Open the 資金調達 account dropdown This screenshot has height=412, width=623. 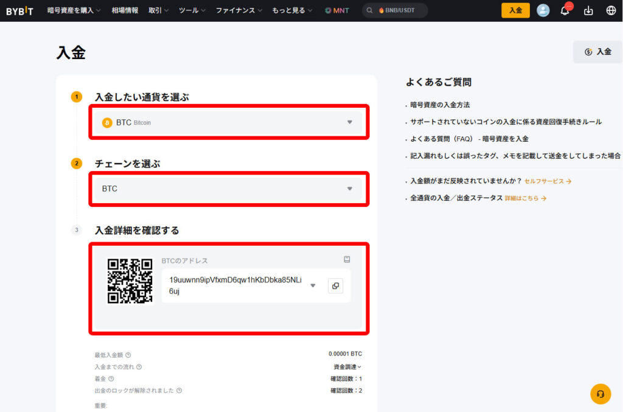tap(347, 367)
